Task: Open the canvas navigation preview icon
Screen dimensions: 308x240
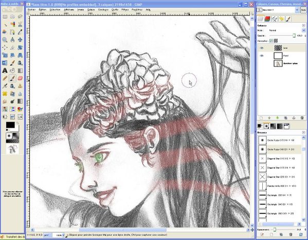Action: pyautogui.click(x=252, y=230)
